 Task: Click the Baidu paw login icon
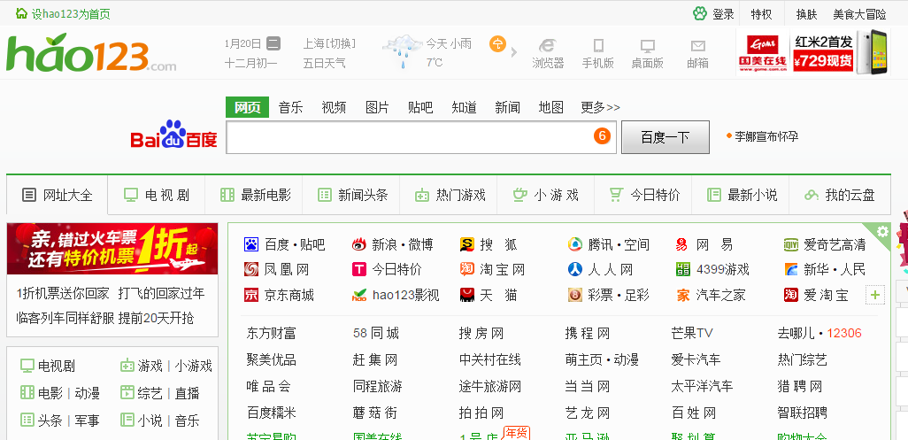[x=701, y=13]
